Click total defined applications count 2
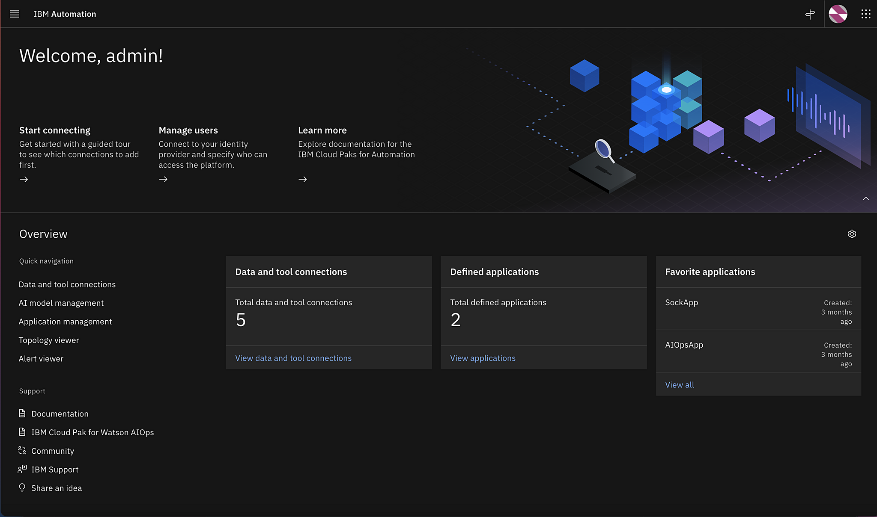Image resolution: width=877 pixels, height=517 pixels. [456, 320]
